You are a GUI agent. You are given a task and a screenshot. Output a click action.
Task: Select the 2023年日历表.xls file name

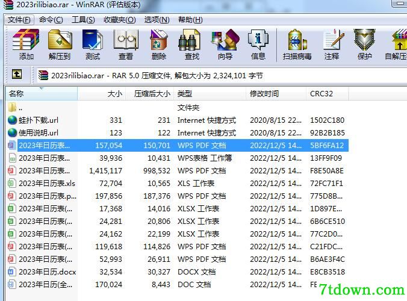47,183
